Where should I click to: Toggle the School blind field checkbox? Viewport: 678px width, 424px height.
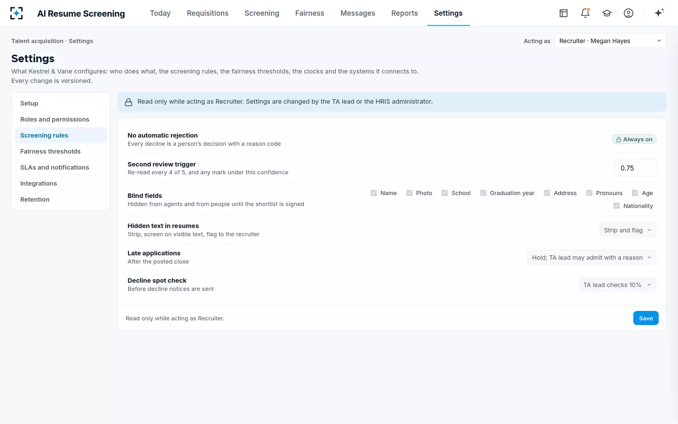444,193
